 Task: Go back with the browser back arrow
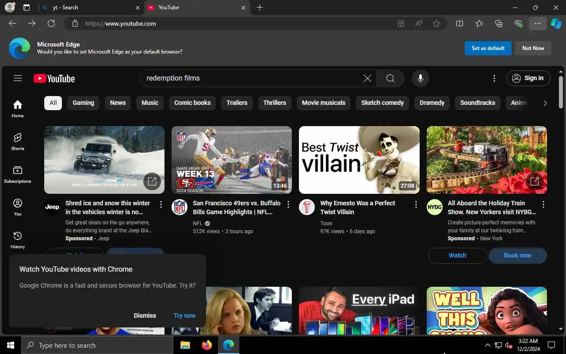[12, 23]
